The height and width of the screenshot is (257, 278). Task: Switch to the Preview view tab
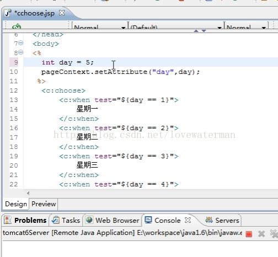[x=44, y=204]
